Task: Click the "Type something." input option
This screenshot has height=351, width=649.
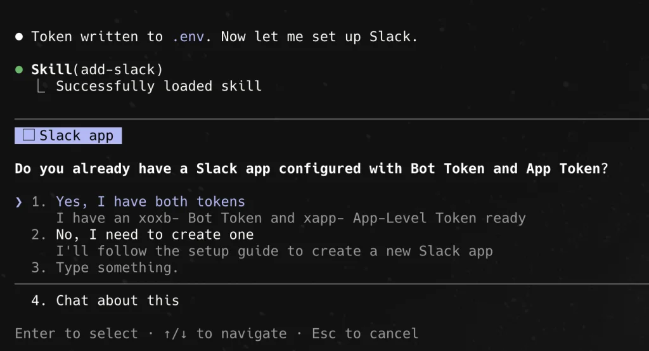Action: click(117, 268)
